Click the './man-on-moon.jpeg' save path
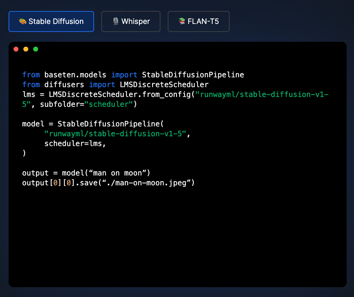The height and width of the screenshot is (297, 354). click(x=147, y=183)
